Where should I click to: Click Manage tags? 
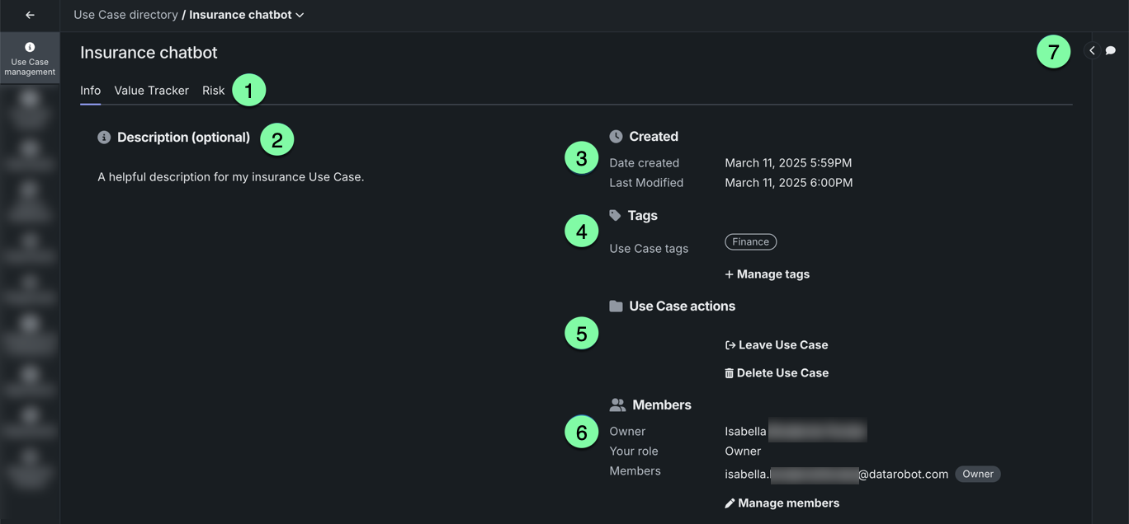tap(768, 274)
